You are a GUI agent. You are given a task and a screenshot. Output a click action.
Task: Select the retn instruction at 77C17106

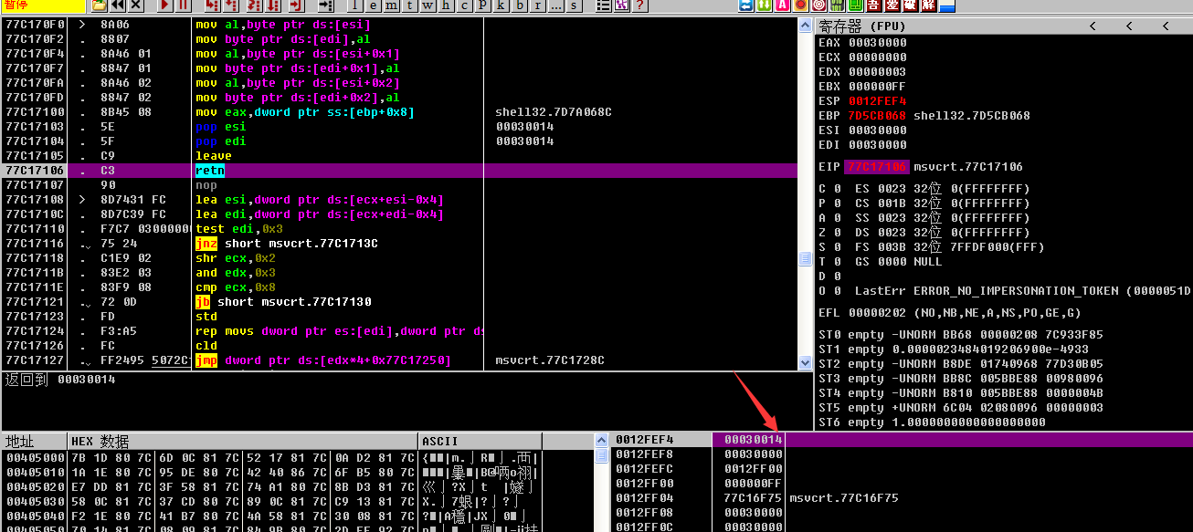coord(210,171)
